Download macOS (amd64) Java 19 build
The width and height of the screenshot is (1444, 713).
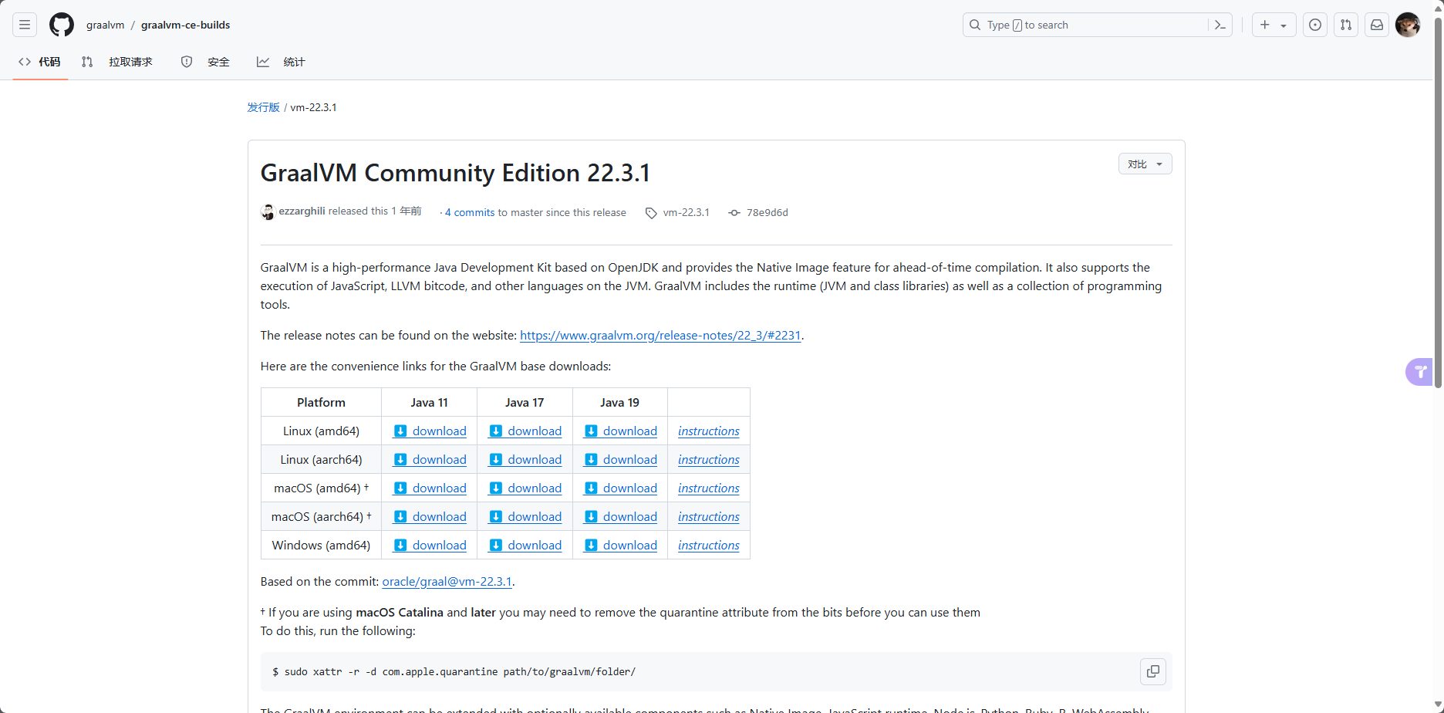[x=620, y=488]
